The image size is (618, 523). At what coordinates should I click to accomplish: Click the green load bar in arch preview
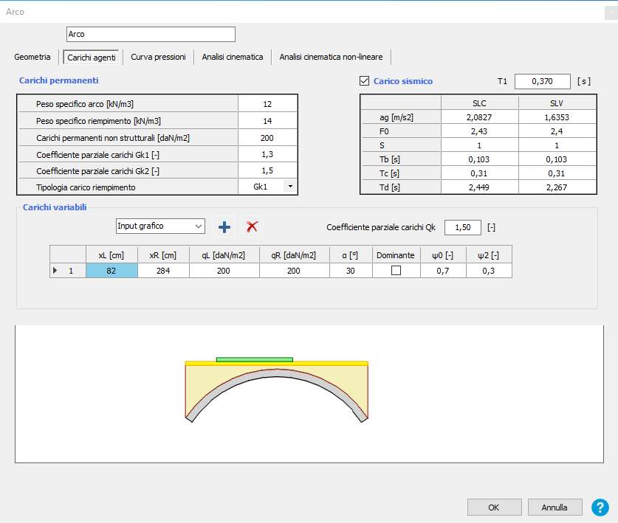coord(254,359)
